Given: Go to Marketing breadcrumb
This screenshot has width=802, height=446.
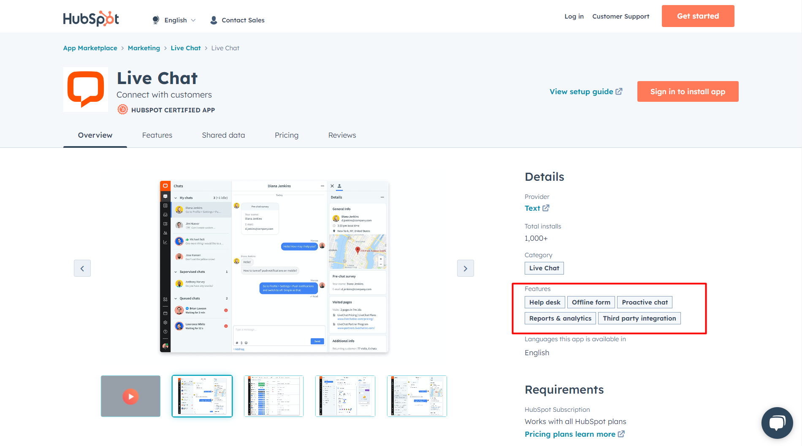Looking at the screenshot, I should pos(144,48).
